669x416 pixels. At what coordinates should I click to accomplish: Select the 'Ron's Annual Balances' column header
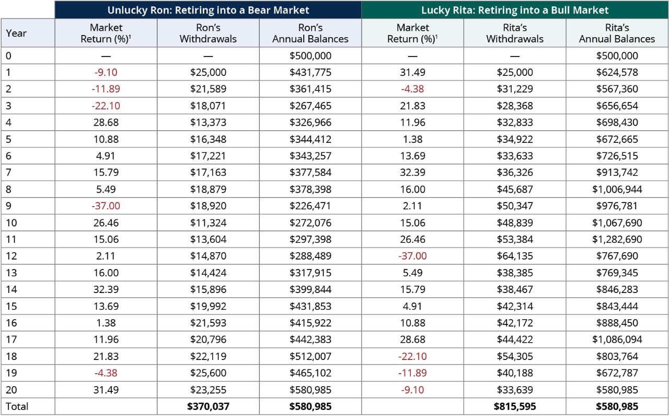(310, 33)
